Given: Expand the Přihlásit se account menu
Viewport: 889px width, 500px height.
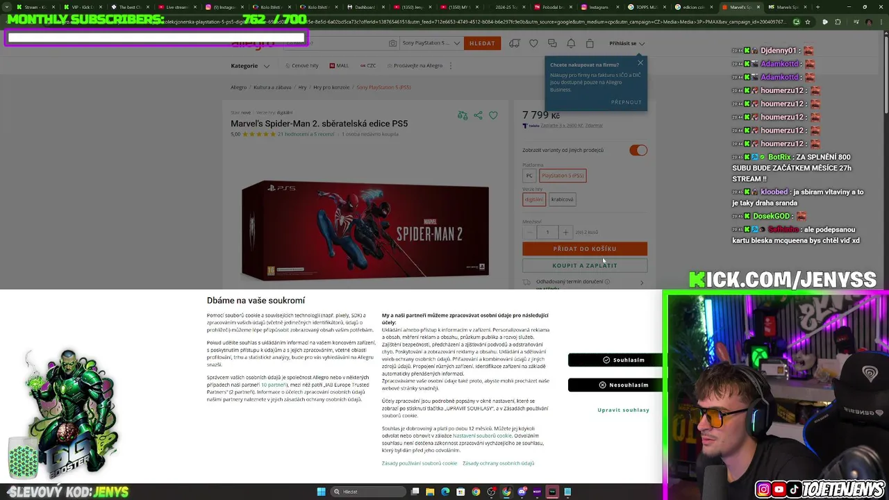Looking at the screenshot, I should tap(626, 43).
